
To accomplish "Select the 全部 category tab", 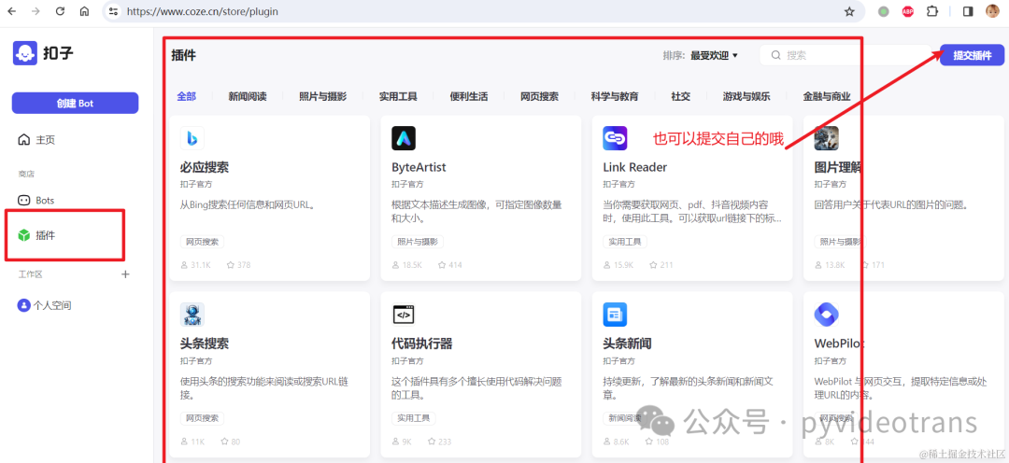I will pyautogui.click(x=186, y=96).
